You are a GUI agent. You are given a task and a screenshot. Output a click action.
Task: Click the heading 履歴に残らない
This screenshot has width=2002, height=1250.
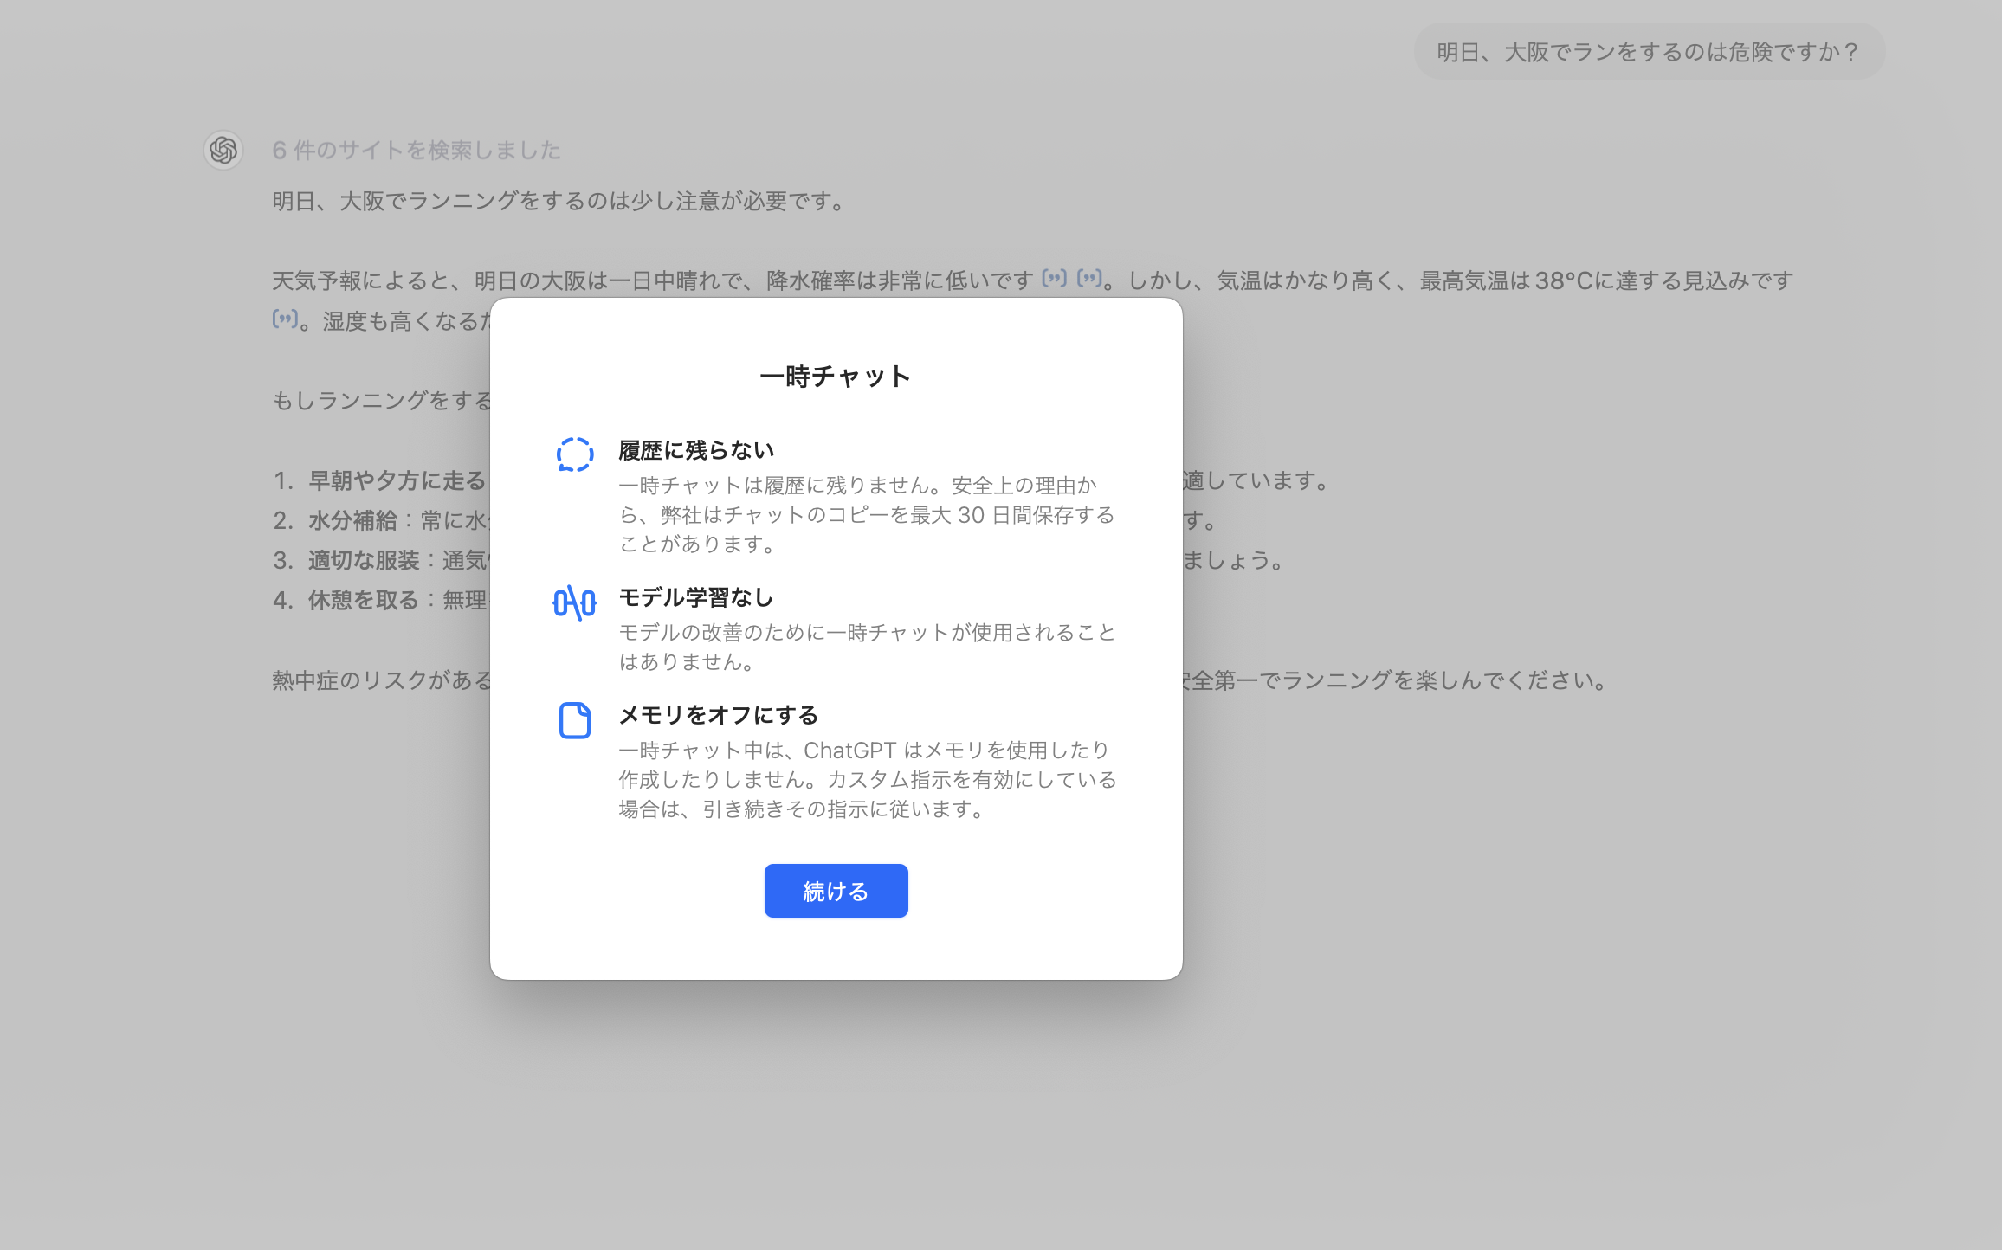click(696, 450)
